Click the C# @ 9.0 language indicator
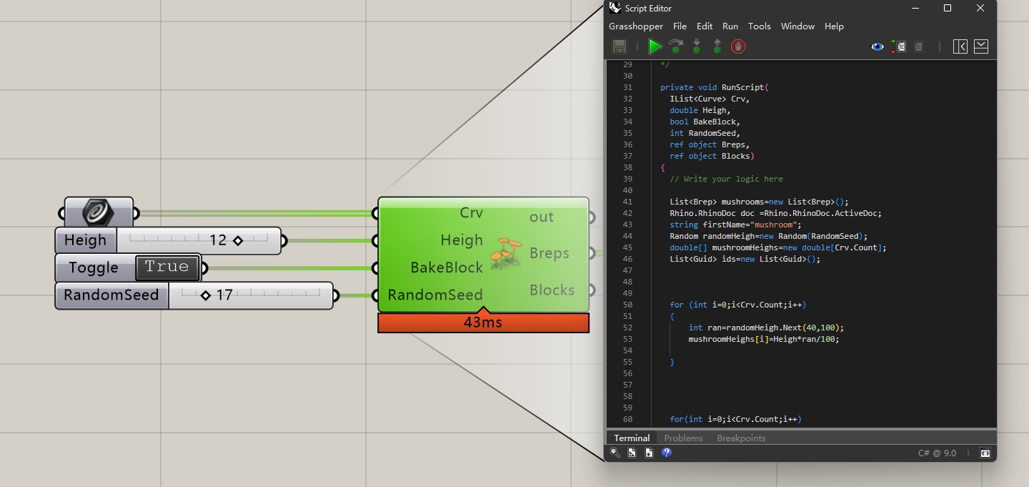 point(937,453)
